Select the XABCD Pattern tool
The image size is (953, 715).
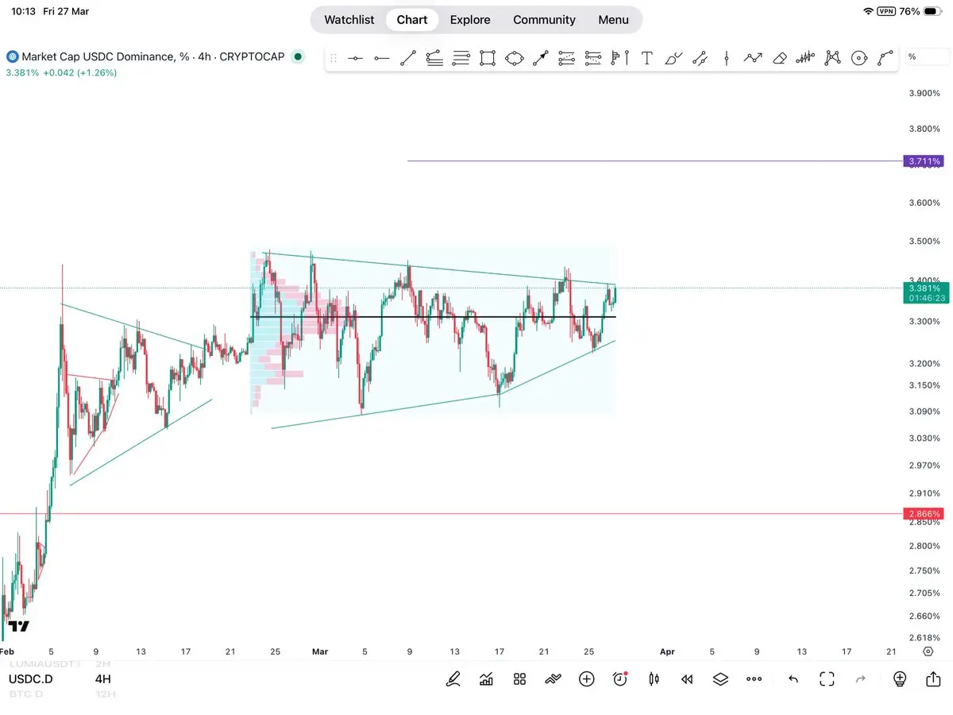[832, 58]
